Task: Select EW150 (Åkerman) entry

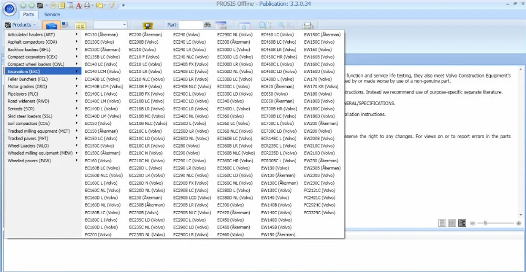Action: coord(278,235)
